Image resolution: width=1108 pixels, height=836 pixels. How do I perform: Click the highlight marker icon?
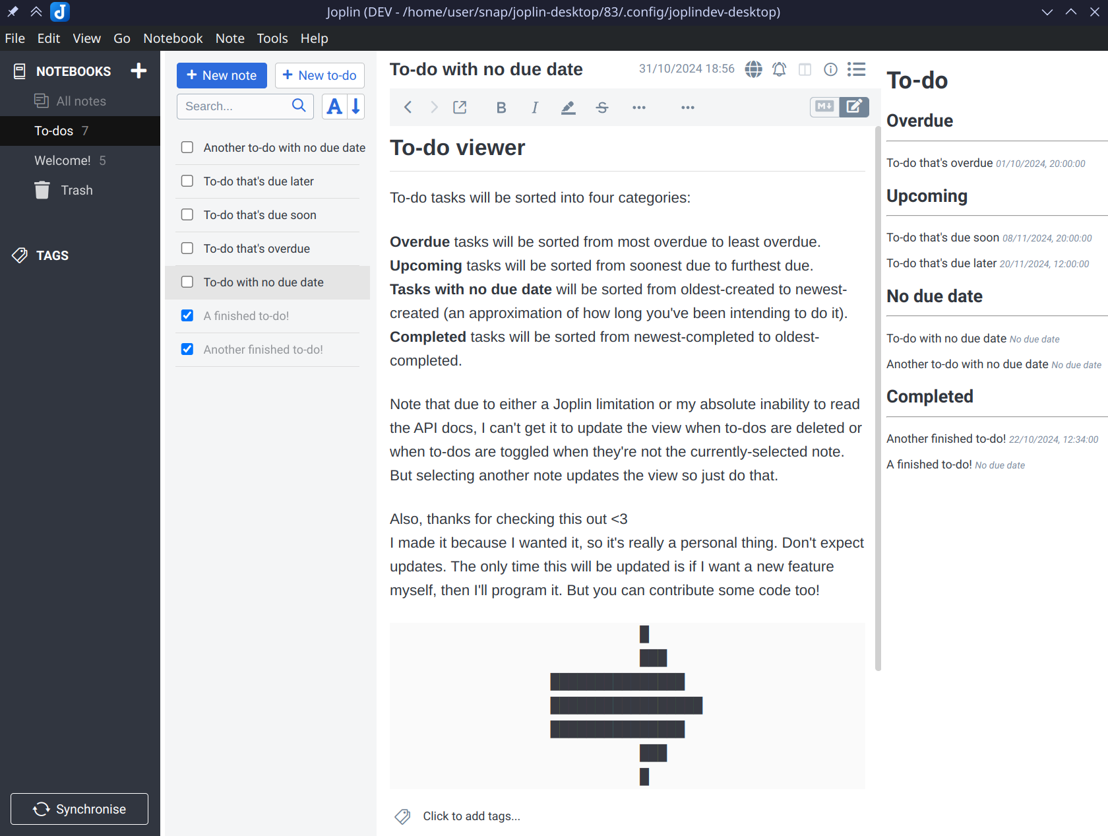[x=568, y=108]
